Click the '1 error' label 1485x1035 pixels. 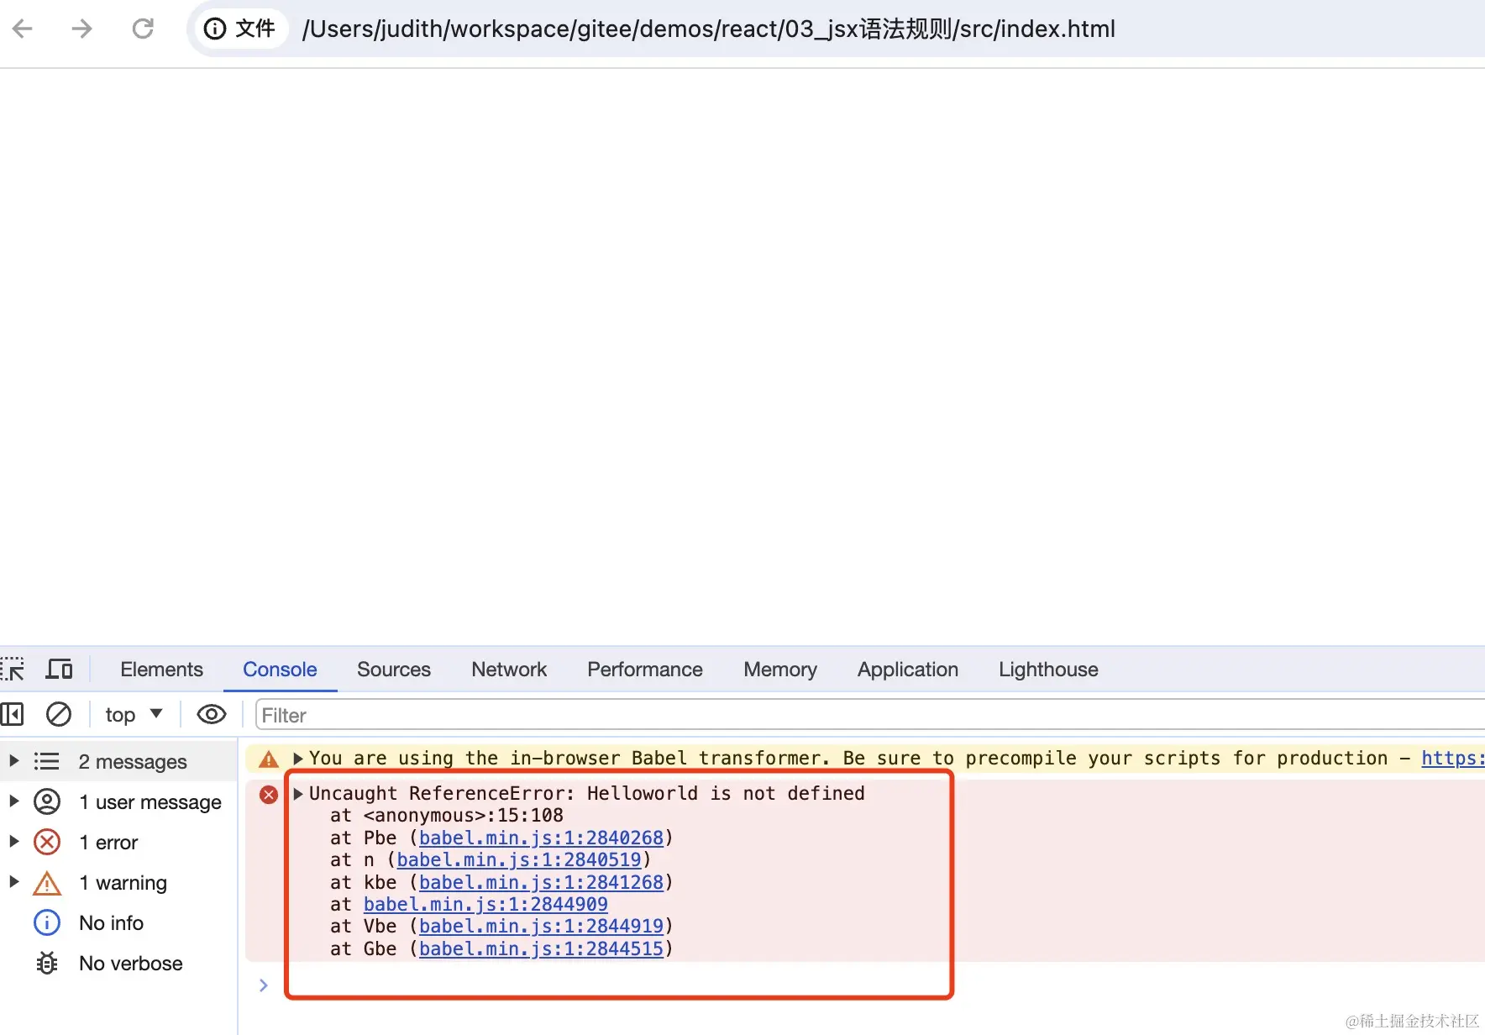point(108,842)
